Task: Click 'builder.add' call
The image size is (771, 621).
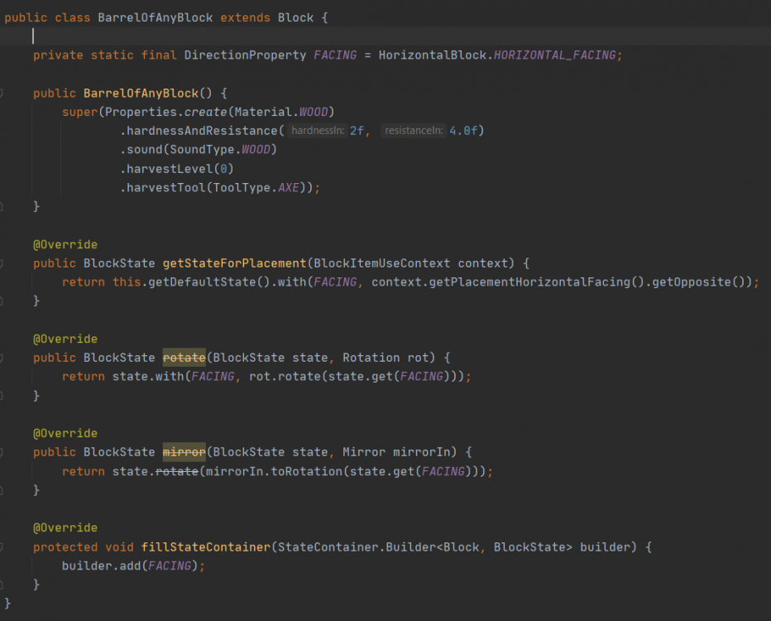Action: click(101, 566)
